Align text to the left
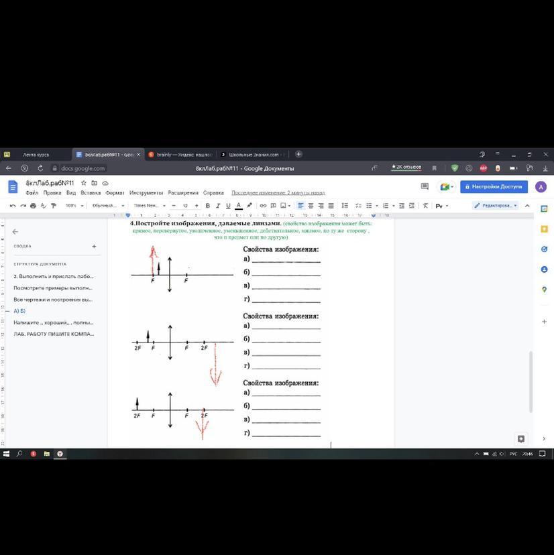Screen dimensions: 554x555 pos(300,206)
